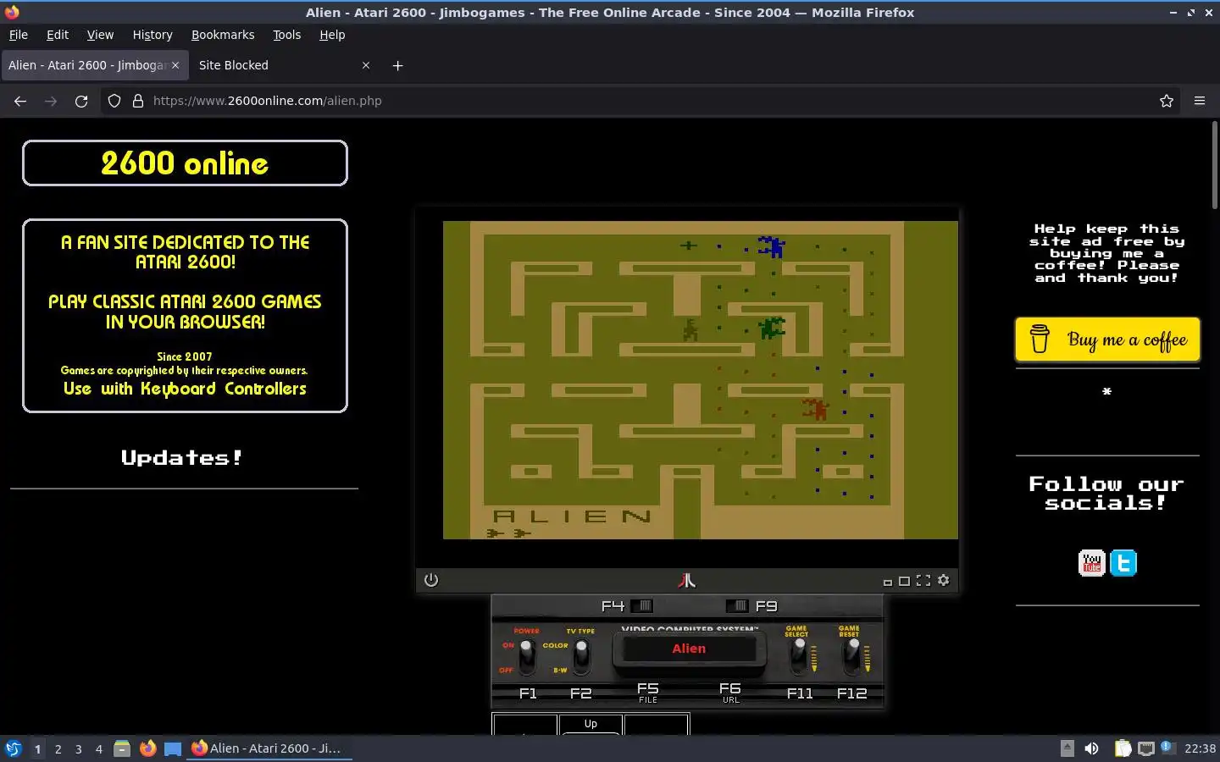Pull the Game Reset lever

[x=852, y=655]
